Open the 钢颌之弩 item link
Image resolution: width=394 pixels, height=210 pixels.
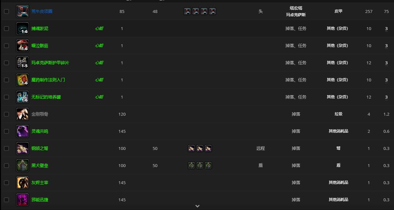coord(40,148)
